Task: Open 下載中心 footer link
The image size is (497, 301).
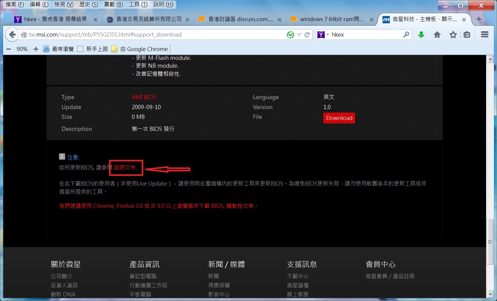Action: tap(298, 276)
